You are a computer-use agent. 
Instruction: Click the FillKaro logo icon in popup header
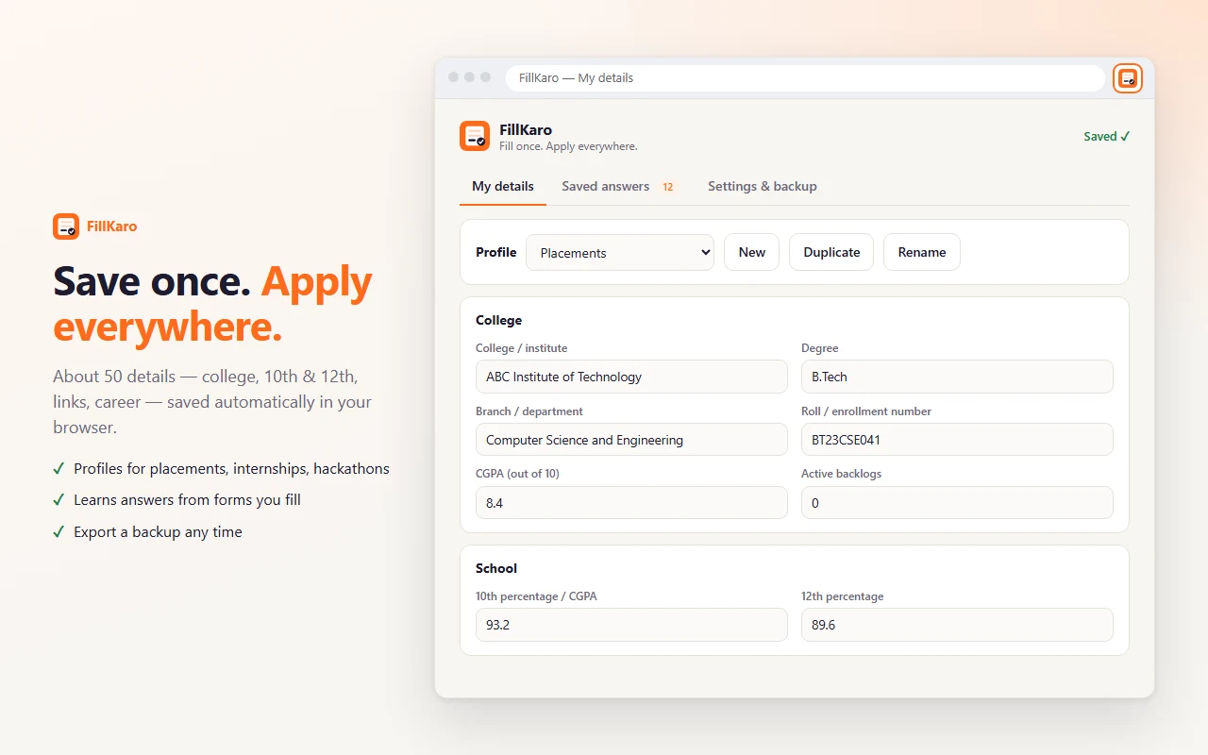(475, 136)
